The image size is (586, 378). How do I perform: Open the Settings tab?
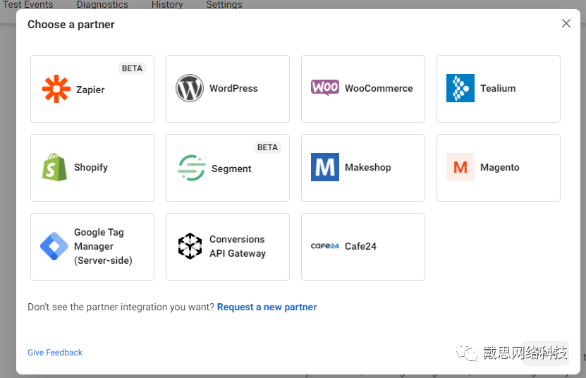[224, 4]
